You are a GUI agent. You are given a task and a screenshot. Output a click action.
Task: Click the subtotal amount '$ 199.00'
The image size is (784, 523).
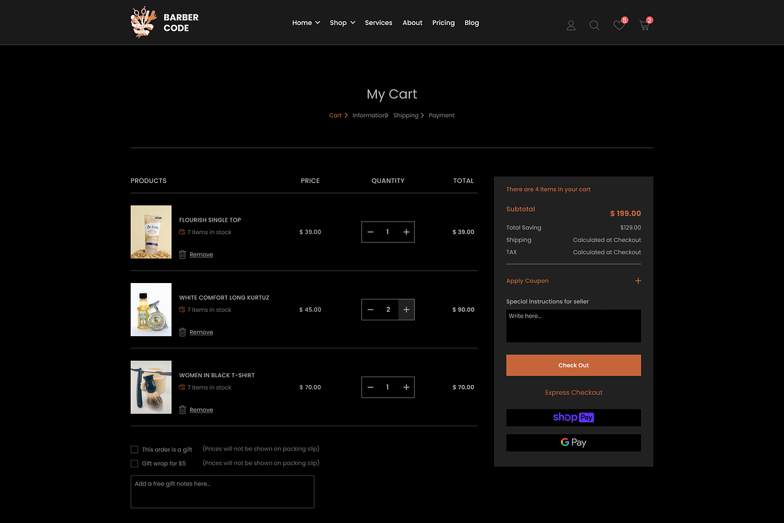click(x=625, y=214)
